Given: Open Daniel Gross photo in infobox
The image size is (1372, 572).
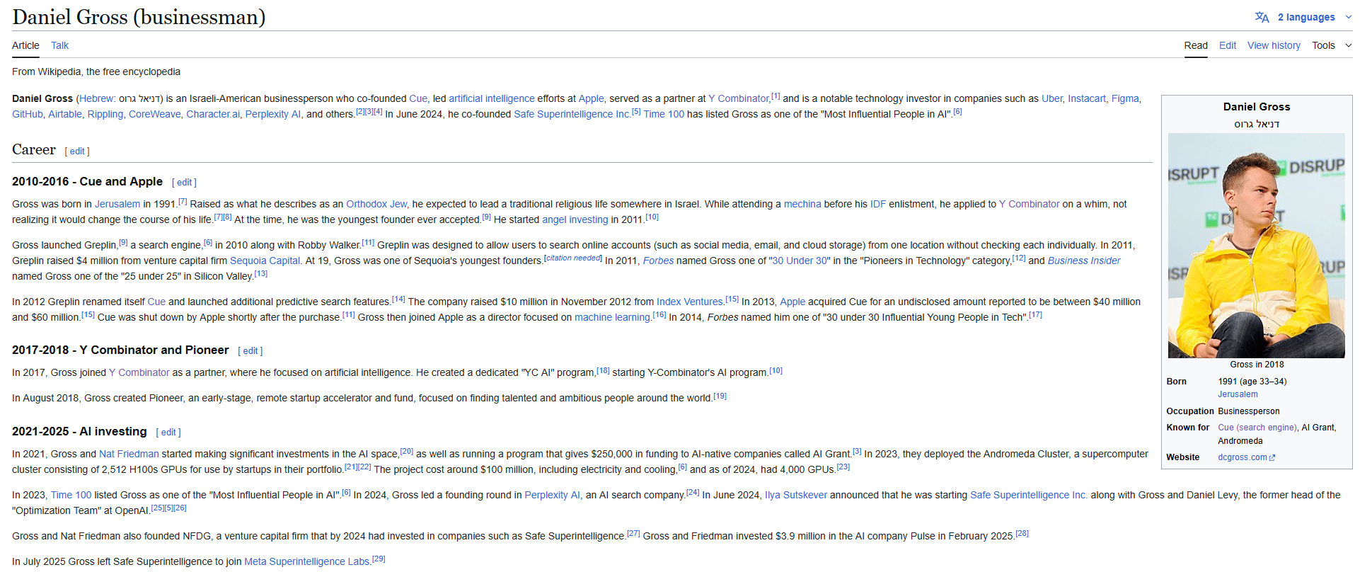Looking at the screenshot, I should click(1257, 246).
